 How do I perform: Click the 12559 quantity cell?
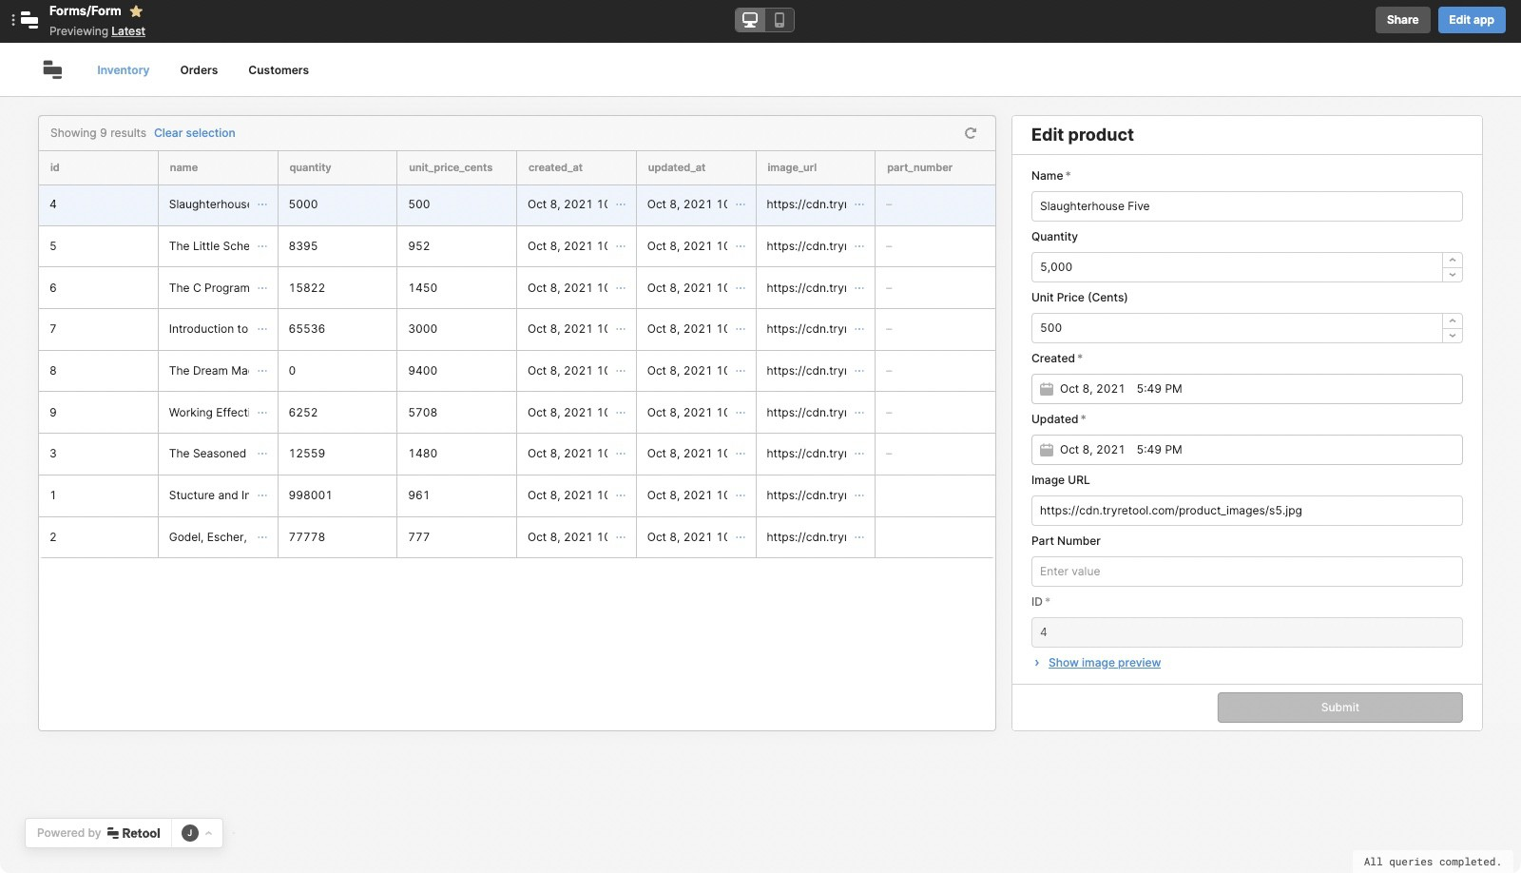(x=337, y=454)
